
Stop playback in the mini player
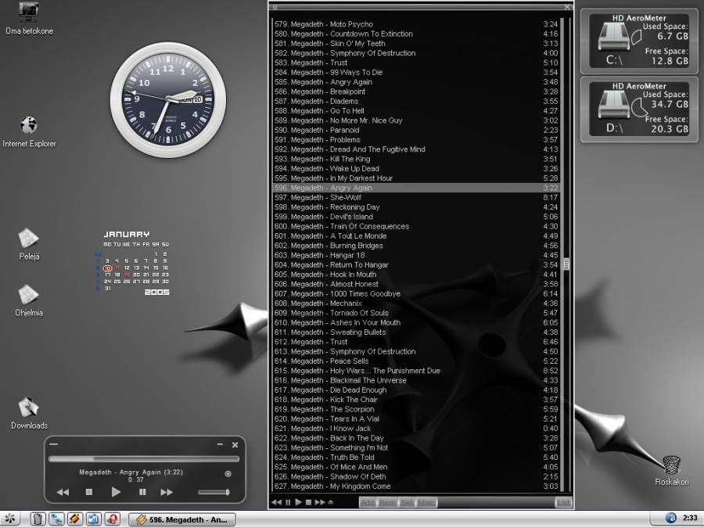pos(89,492)
